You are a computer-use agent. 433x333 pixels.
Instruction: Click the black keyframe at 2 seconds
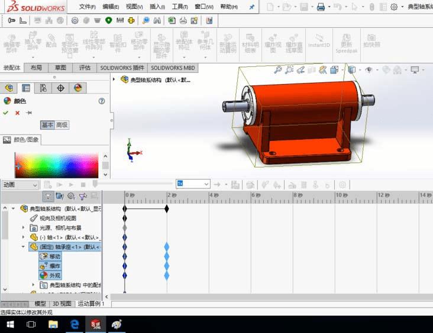[x=167, y=209]
